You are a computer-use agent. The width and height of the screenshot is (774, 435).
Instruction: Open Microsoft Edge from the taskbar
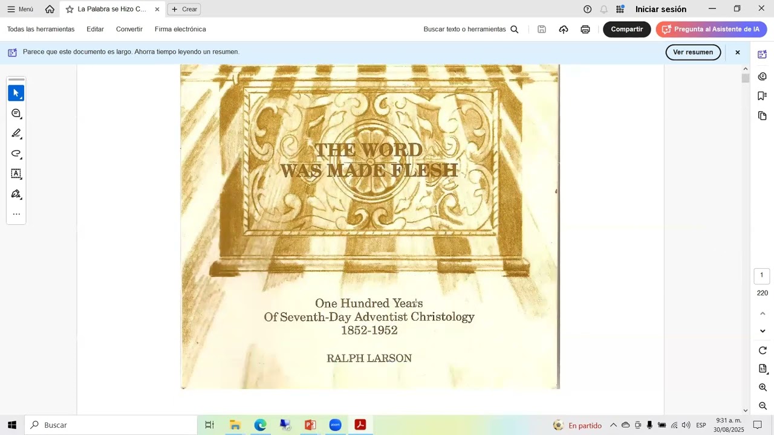260,425
